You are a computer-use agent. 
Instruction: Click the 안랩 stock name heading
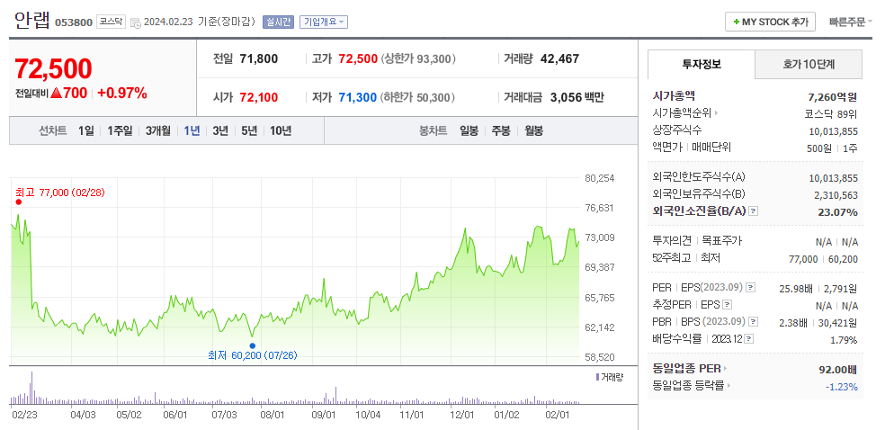click(31, 21)
